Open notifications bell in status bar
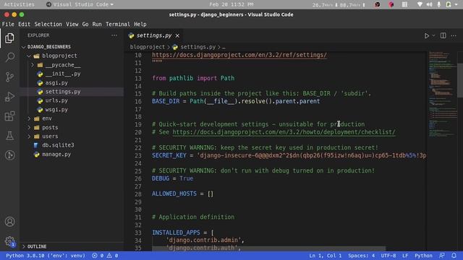463x260 pixels. [454, 256]
